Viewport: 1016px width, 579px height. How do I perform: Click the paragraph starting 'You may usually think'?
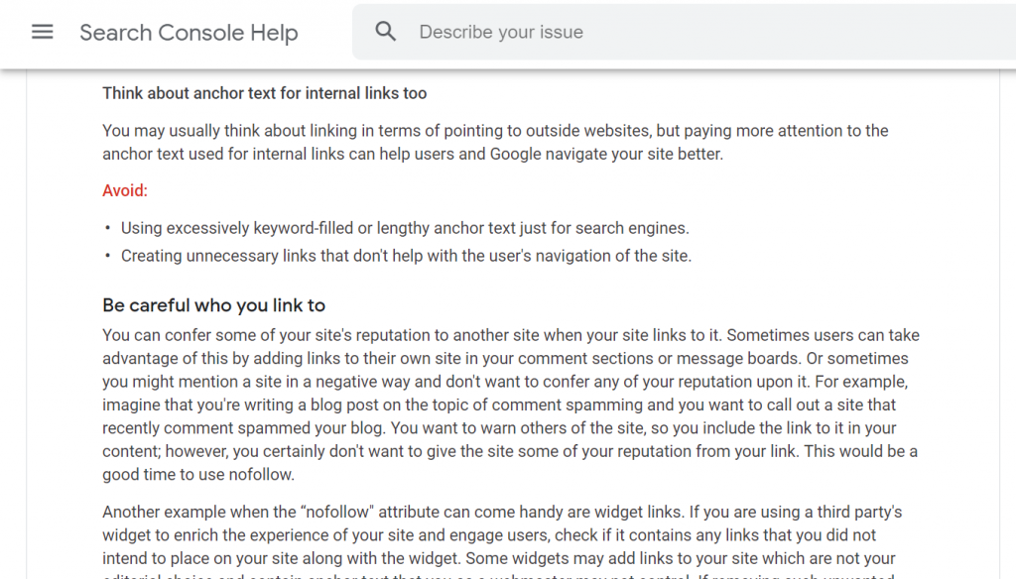pos(495,131)
